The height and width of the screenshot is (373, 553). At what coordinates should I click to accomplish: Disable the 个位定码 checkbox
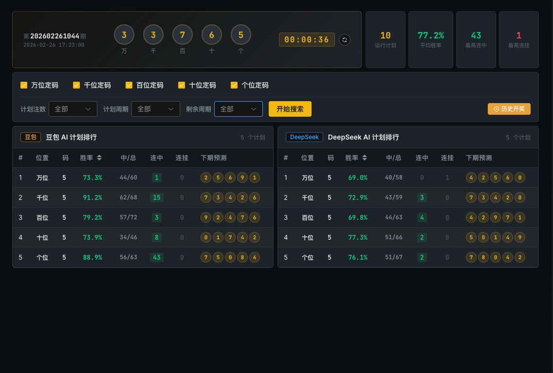point(234,85)
